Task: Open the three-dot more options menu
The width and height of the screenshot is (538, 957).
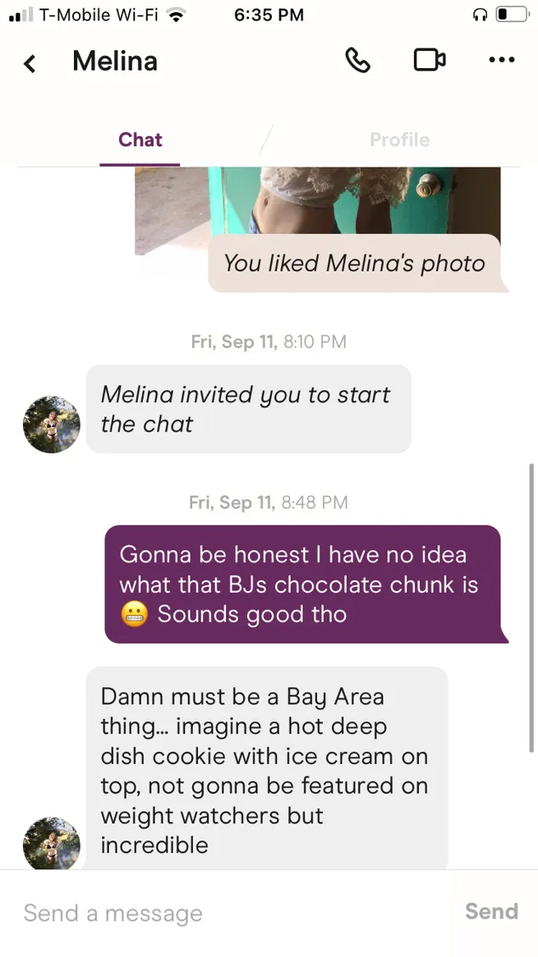Action: [x=501, y=60]
